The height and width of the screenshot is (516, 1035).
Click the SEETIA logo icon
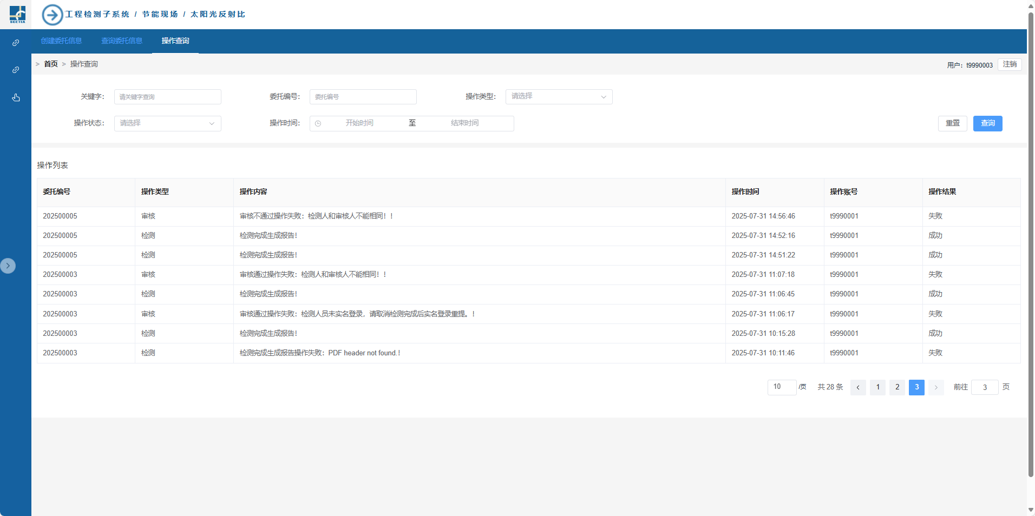tap(17, 14)
